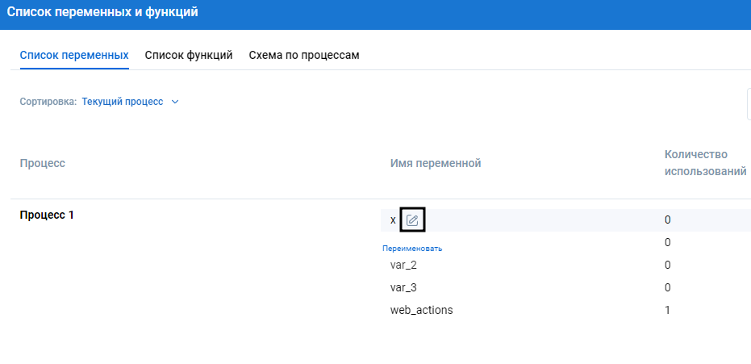Go to the Схема по процессам tab
Screen dimensions: 751x364
pos(304,55)
